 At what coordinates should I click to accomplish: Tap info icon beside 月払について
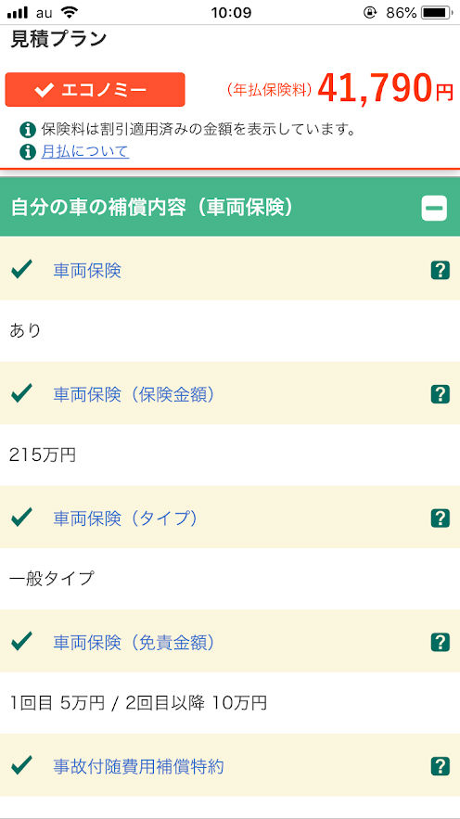pyautogui.click(x=28, y=152)
